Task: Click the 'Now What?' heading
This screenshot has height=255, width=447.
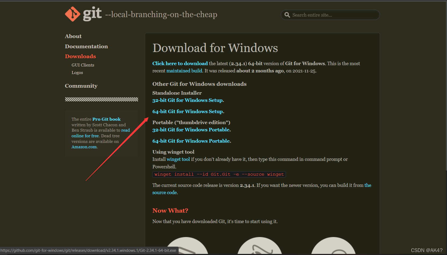Action: click(x=170, y=210)
